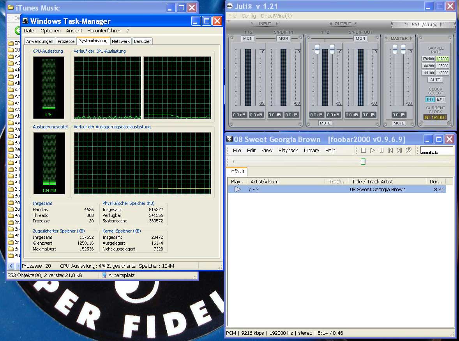
Task: Open the Edit menu in foobar2000
Action: [251, 151]
